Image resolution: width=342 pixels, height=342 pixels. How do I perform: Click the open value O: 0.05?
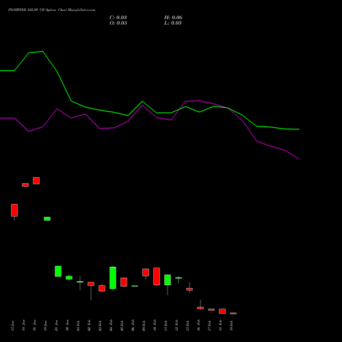118,23
